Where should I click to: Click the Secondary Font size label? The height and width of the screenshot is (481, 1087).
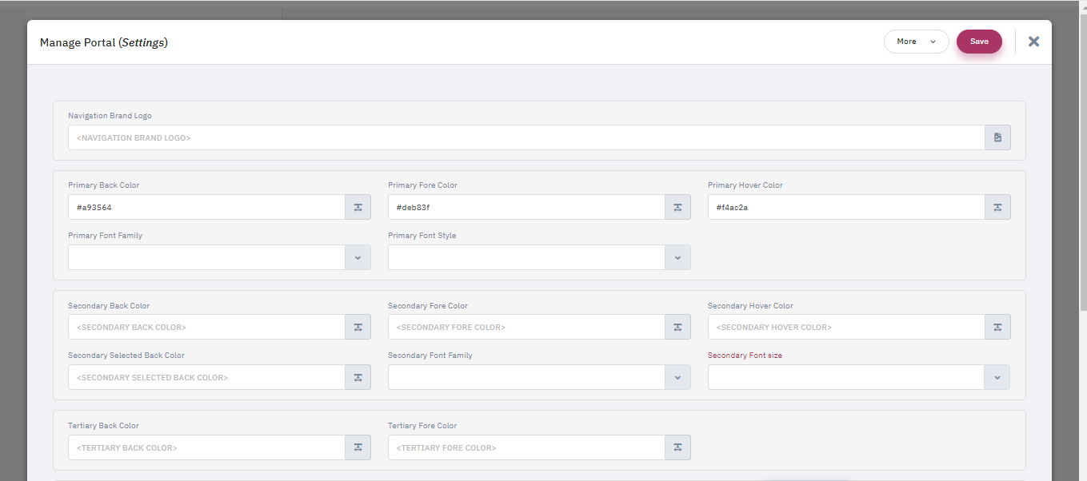(745, 356)
